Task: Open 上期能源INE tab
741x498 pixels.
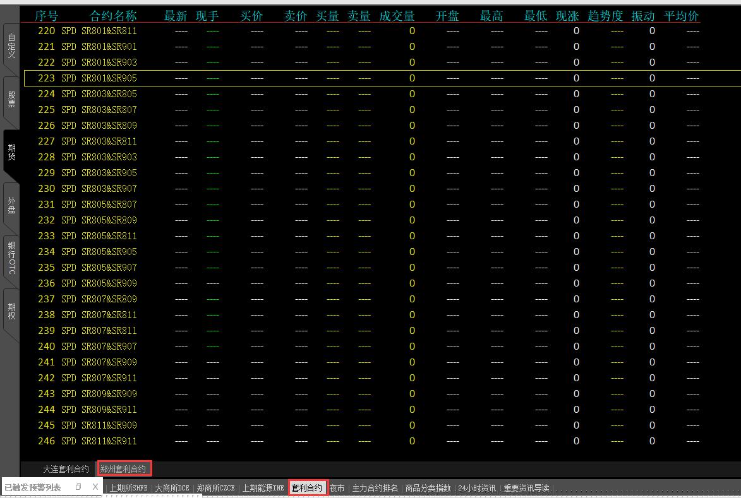Action: [263, 488]
